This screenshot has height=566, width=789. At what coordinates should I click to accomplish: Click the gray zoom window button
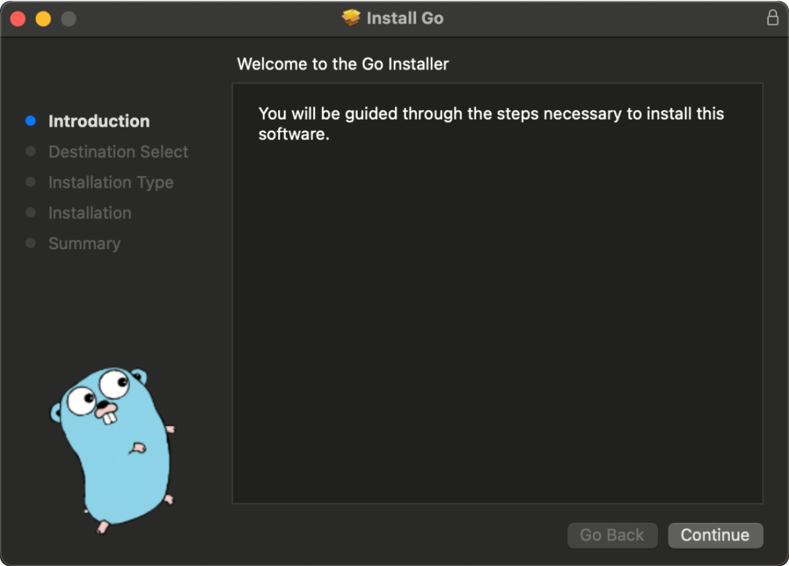pyautogui.click(x=68, y=19)
